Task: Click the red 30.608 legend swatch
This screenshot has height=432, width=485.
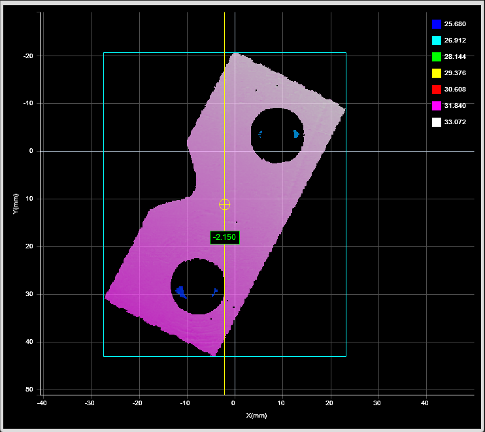Action: (x=437, y=90)
